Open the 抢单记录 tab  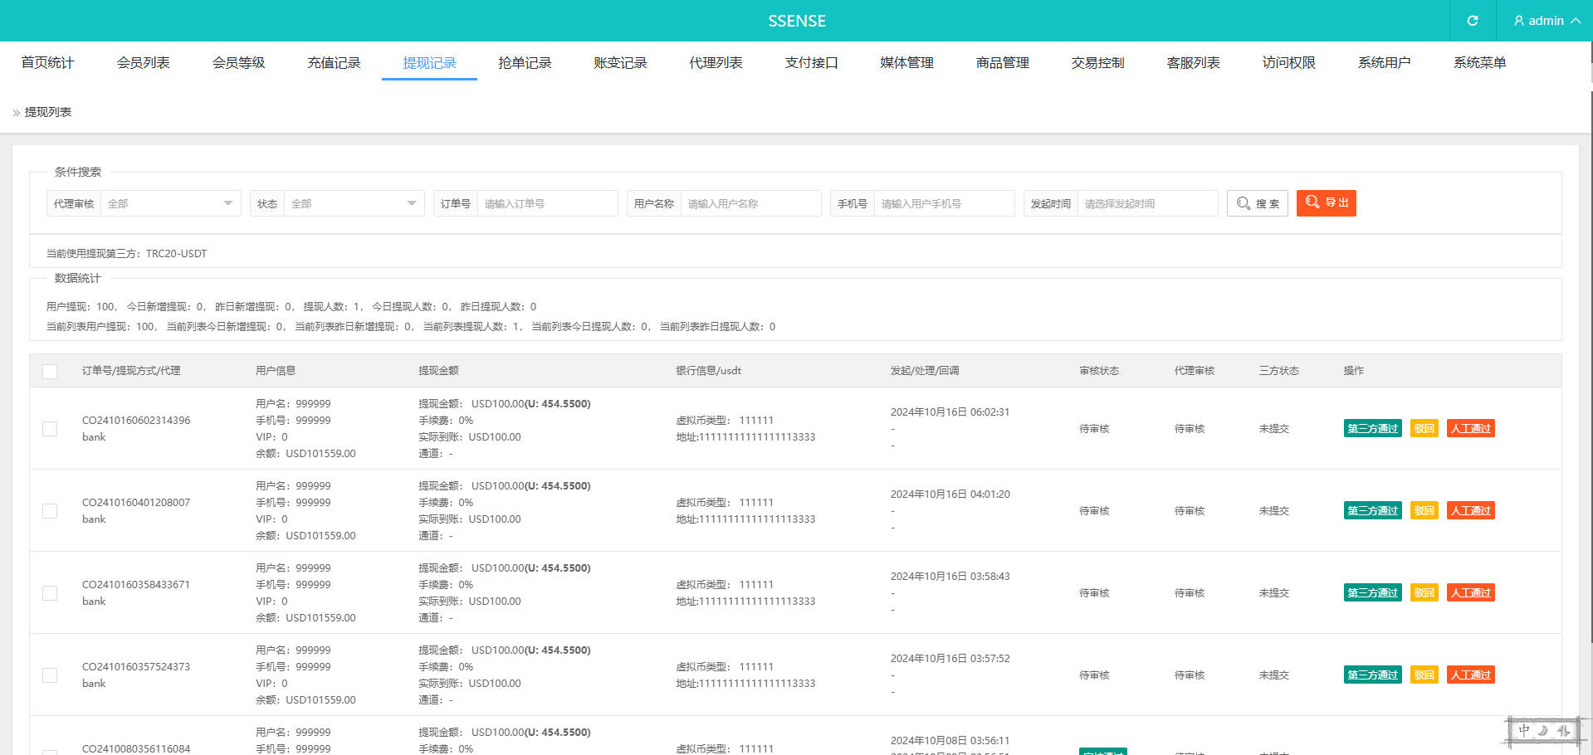[x=525, y=63]
